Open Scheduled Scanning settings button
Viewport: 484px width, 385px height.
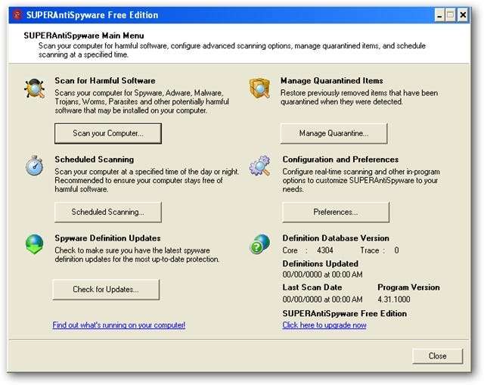pyautogui.click(x=108, y=212)
